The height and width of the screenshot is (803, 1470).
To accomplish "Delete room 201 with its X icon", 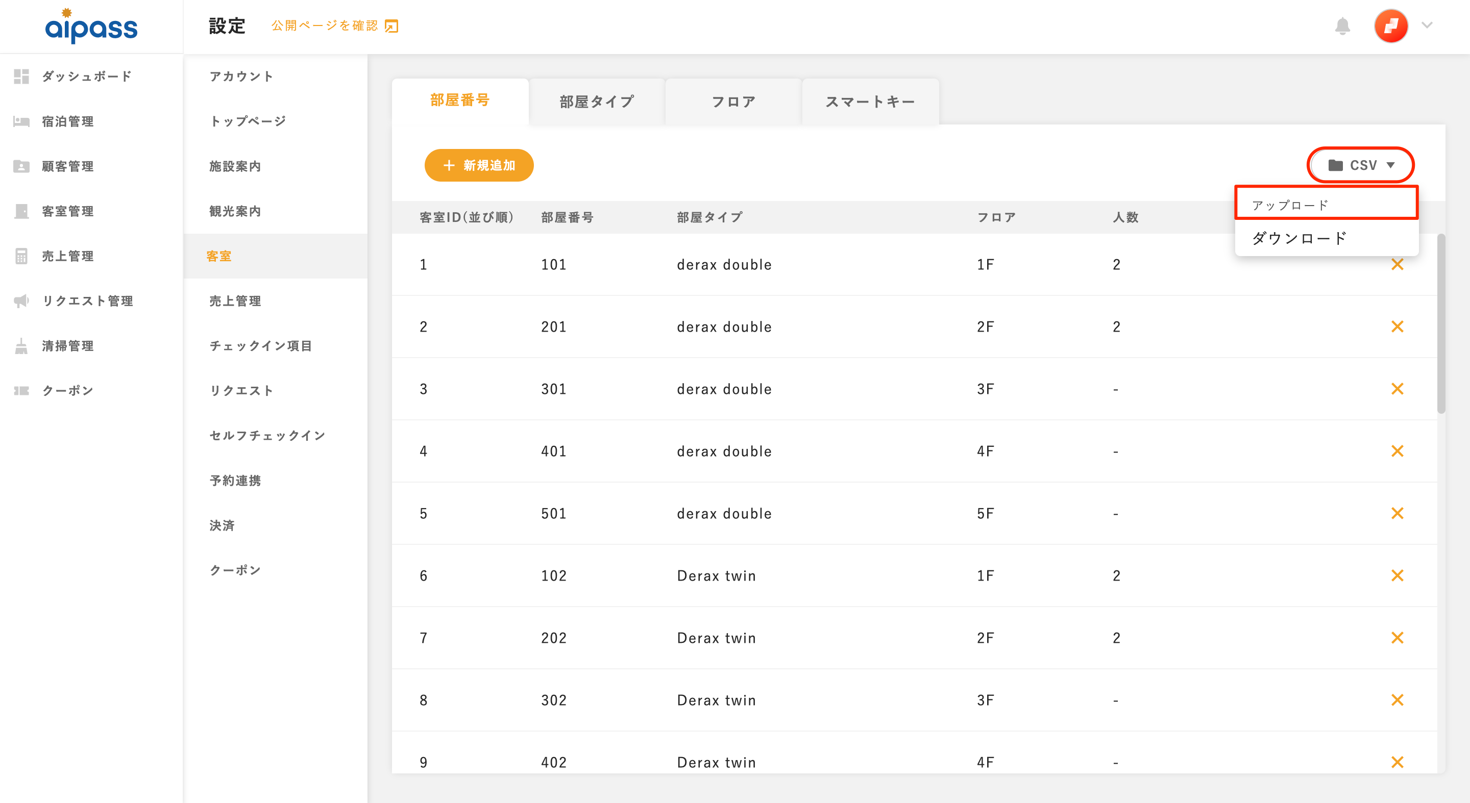I will point(1398,326).
